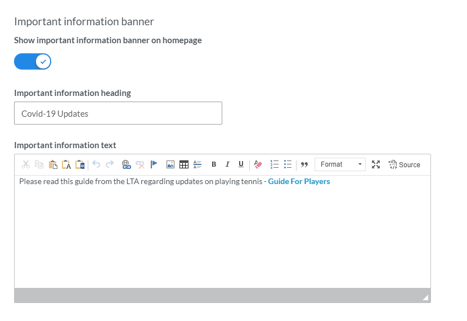Image resolution: width=467 pixels, height=321 pixels.
Task: Toggle bold formatting
Action: point(214,164)
